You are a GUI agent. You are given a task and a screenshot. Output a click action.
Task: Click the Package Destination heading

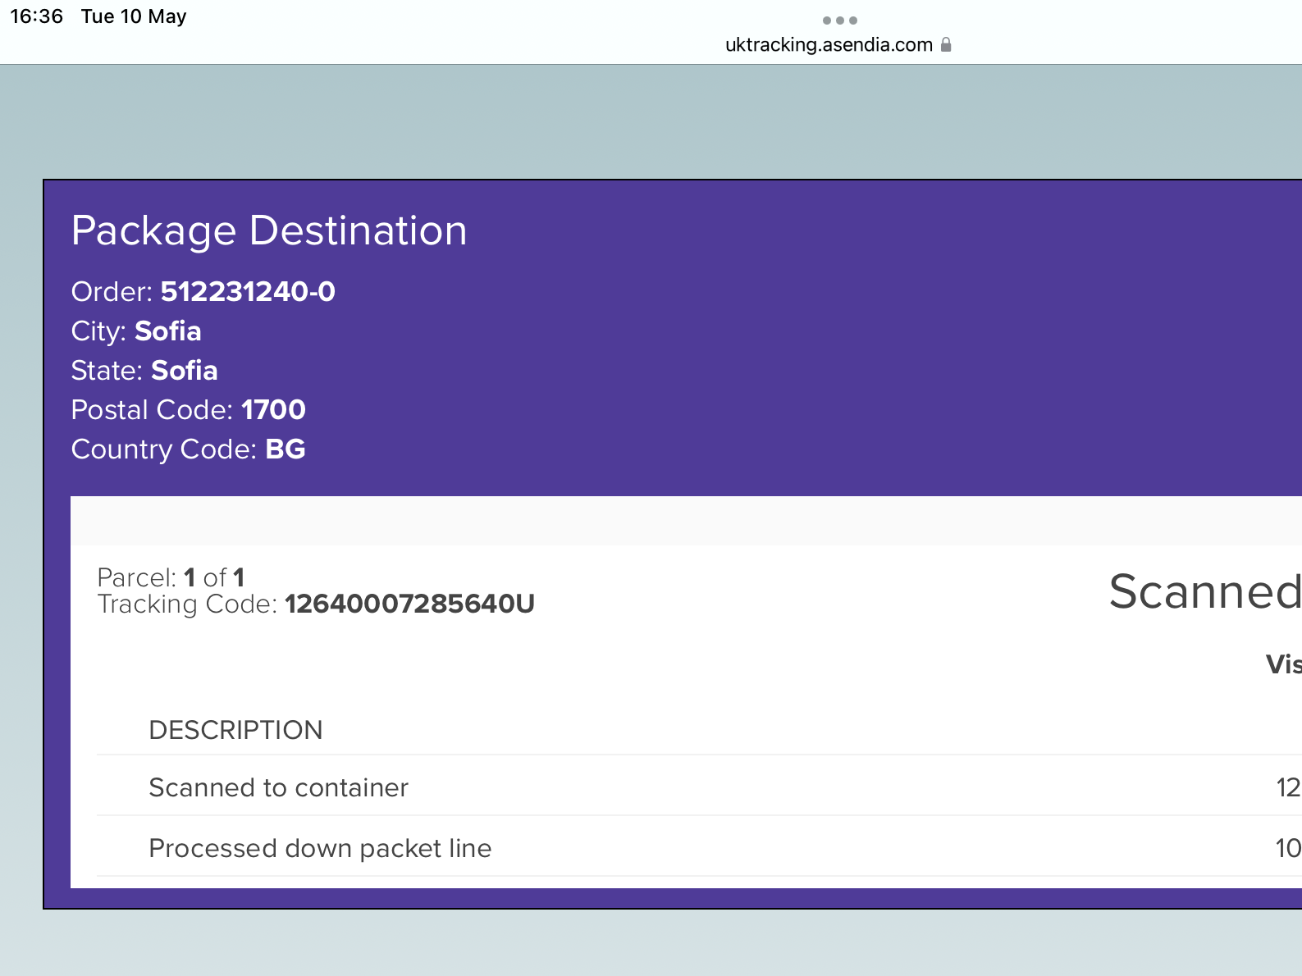[268, 230]
